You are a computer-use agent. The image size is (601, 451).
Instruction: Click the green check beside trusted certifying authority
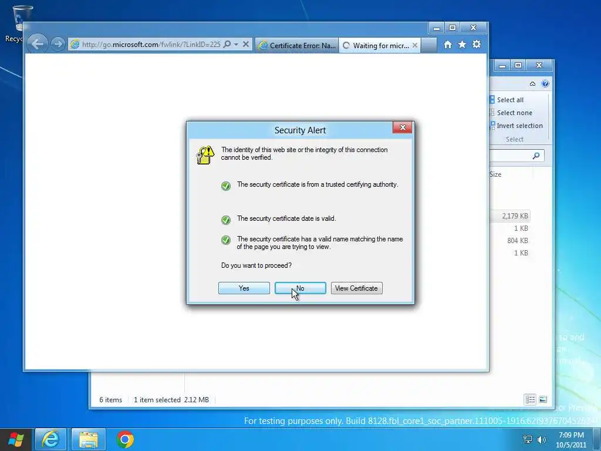click(x=226, y=186)
